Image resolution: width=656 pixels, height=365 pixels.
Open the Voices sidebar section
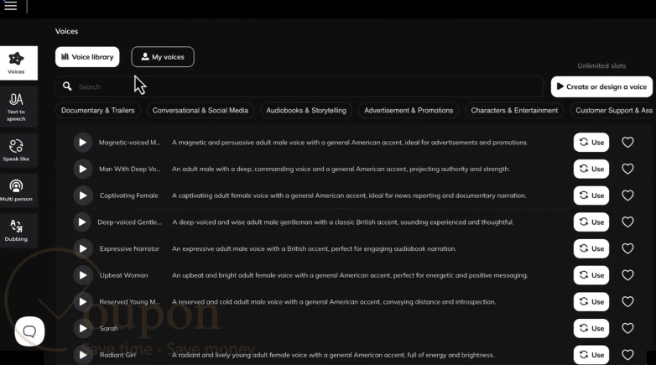(x=17, y=63)
